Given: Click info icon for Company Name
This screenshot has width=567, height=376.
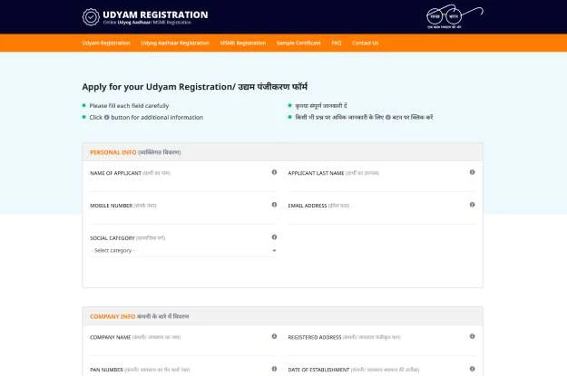Looking at the screenshot, I should point(274,336).
